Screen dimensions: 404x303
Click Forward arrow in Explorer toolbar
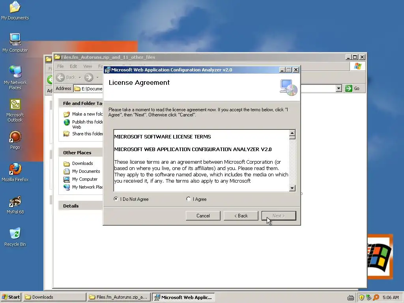tap(89, 77)
